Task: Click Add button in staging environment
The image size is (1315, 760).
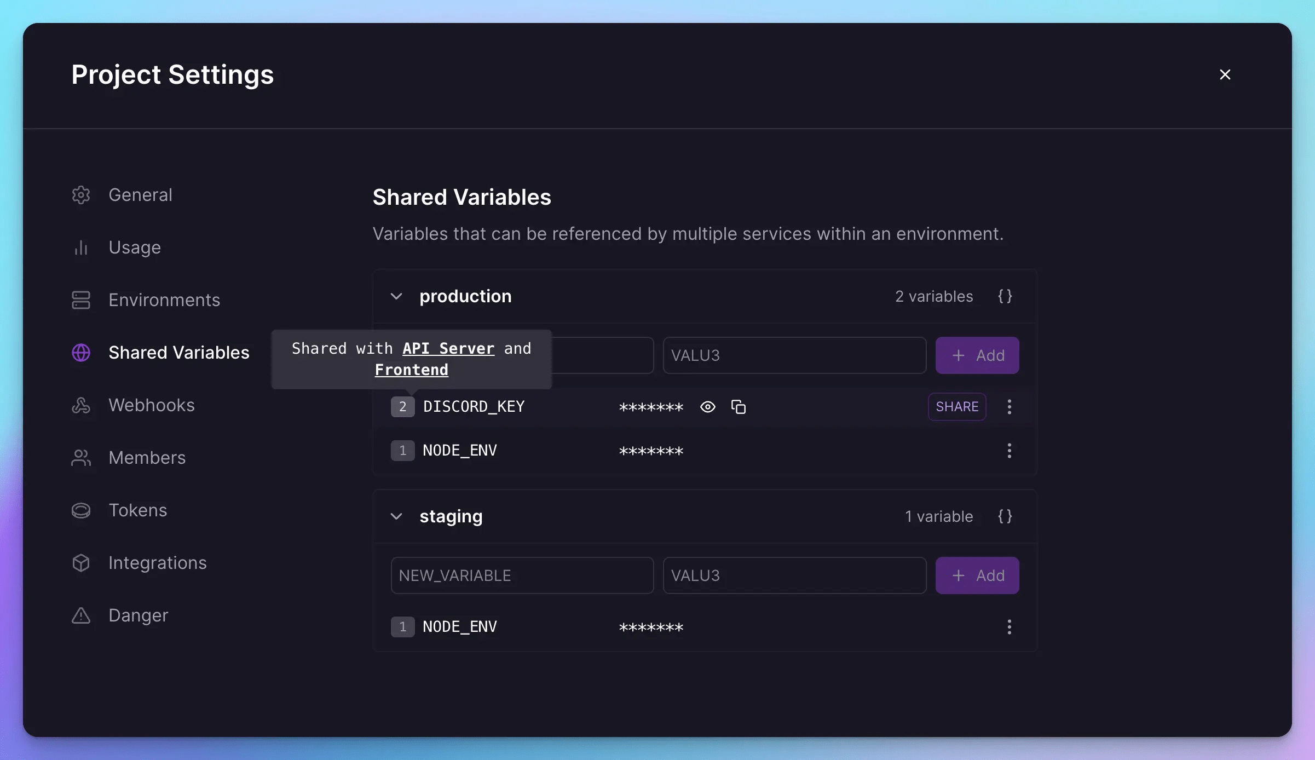Action: click(x=978, y=575)
